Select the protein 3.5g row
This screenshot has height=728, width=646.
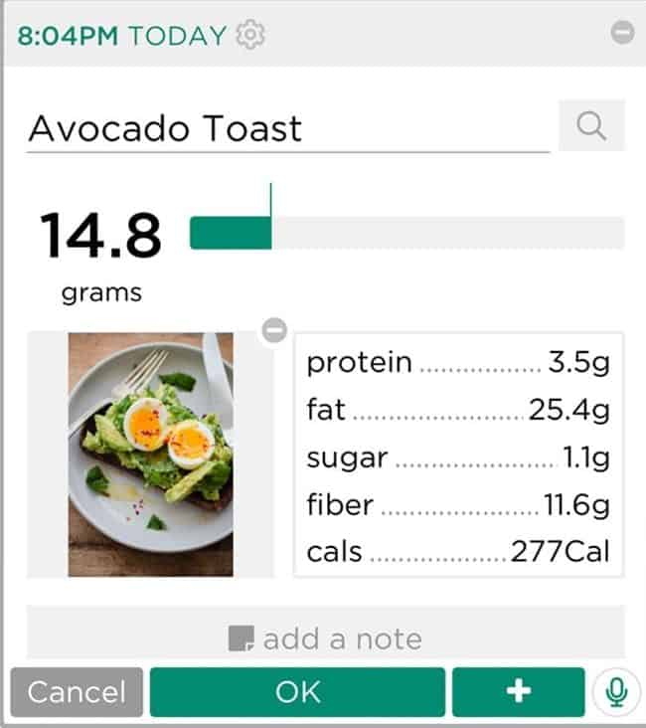[458, 362]
